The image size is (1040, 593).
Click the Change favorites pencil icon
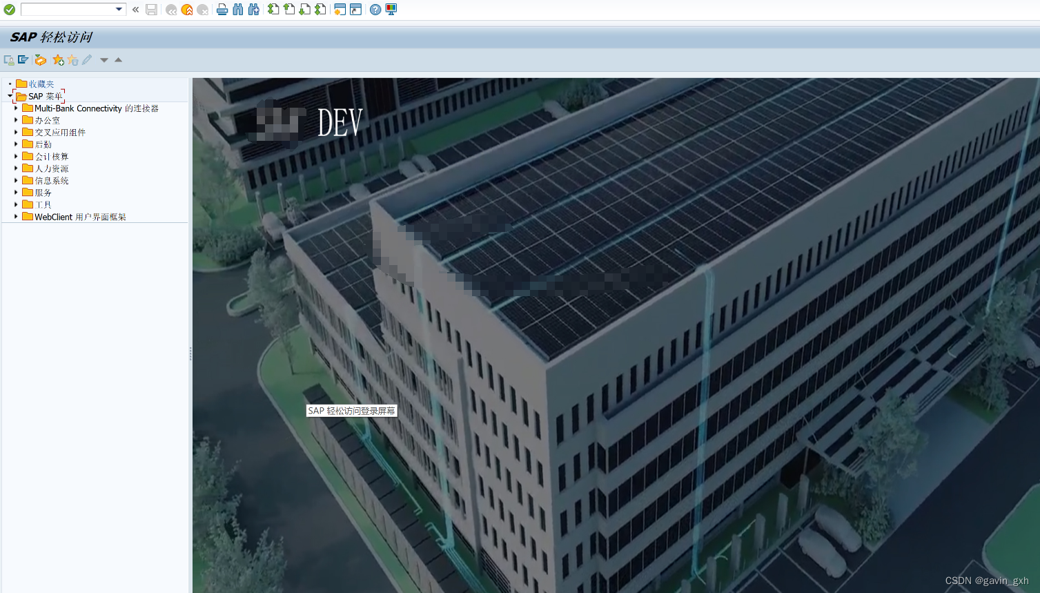(x=87, y=60)
